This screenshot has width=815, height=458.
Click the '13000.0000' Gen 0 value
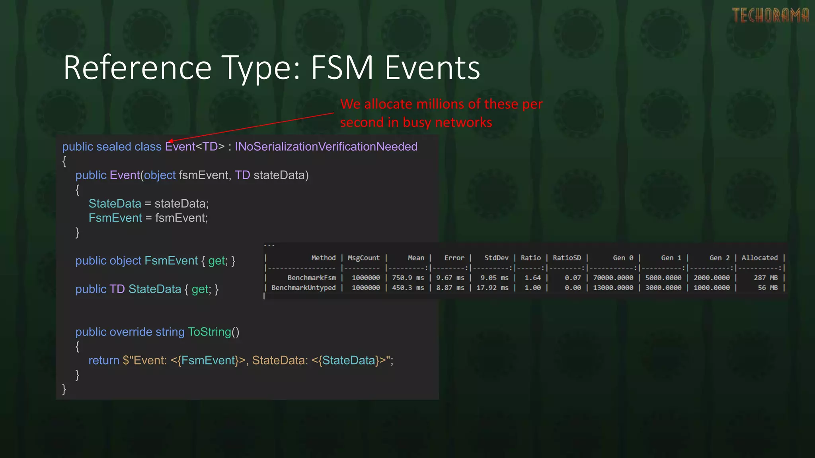tap(613, 288)
